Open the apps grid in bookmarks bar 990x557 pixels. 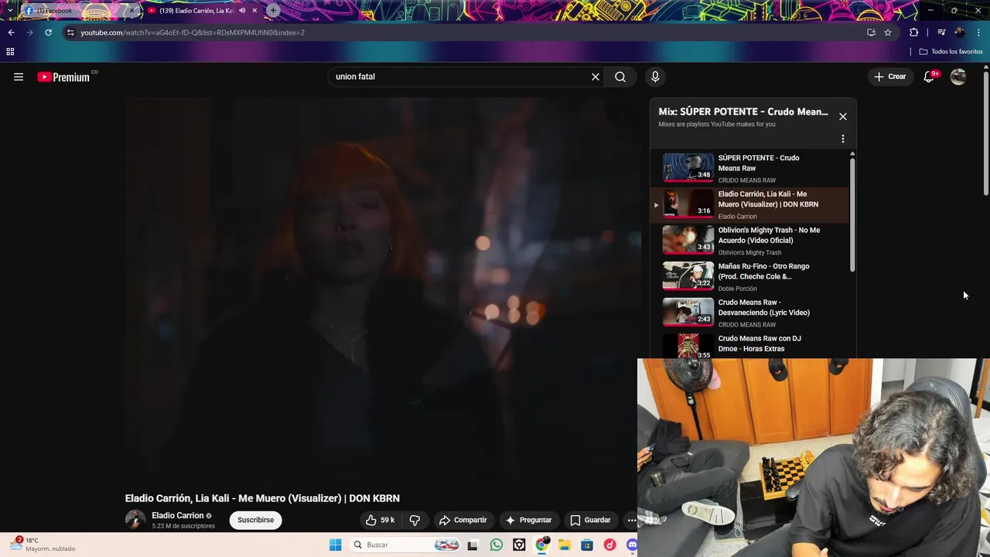[10, 51]
